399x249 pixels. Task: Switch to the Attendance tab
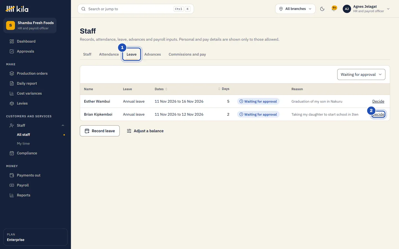pos(109,55)
